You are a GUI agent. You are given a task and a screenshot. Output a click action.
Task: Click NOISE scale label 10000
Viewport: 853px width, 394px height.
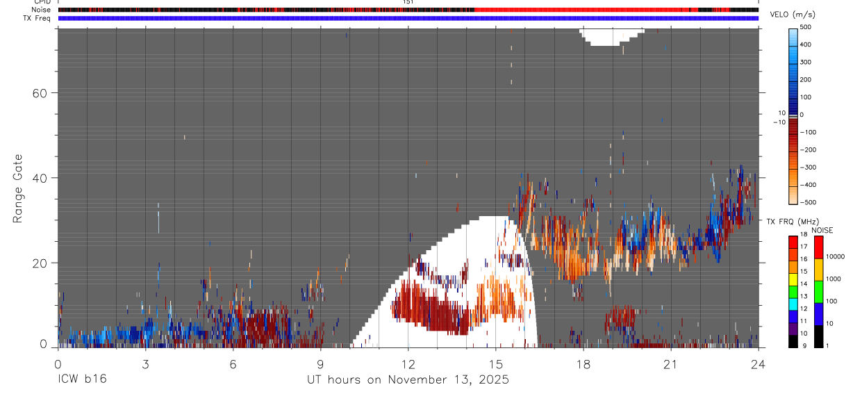click(x=835, y=256)
